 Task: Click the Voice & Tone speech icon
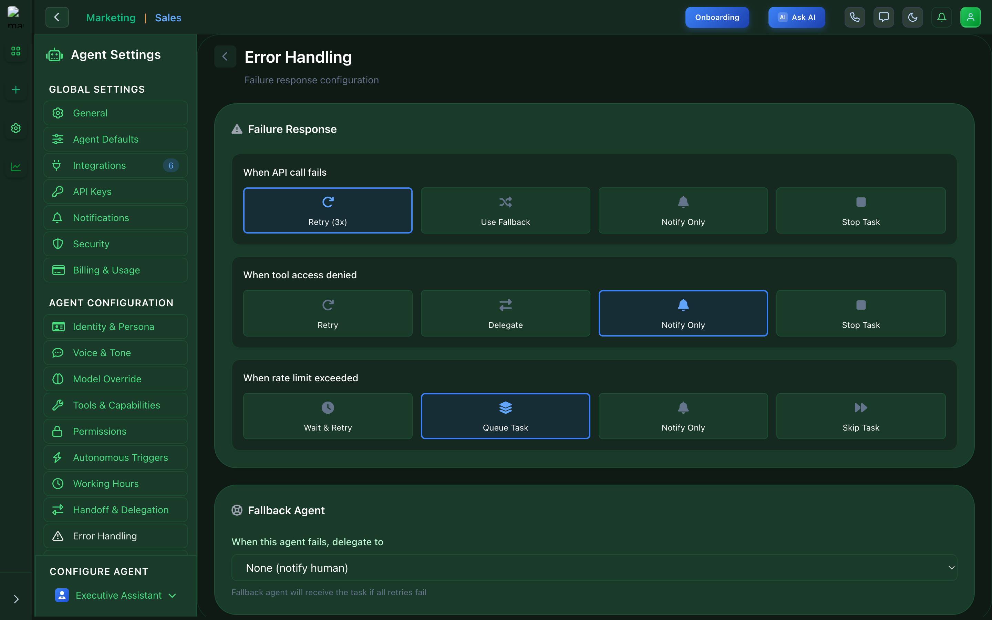(58, 353)
